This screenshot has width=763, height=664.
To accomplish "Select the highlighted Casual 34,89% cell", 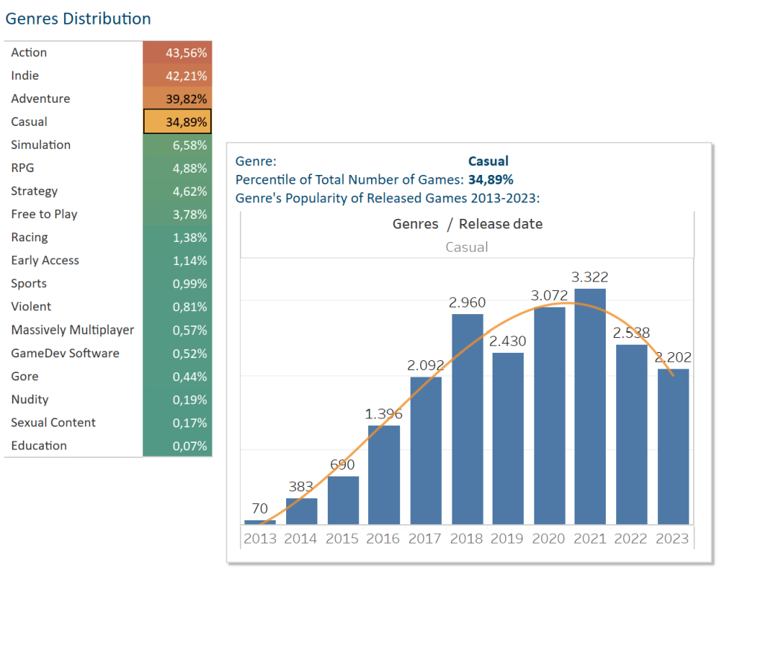I will tap(177, 122).
